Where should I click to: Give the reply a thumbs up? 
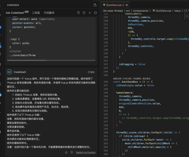click(x=66, y=153)
